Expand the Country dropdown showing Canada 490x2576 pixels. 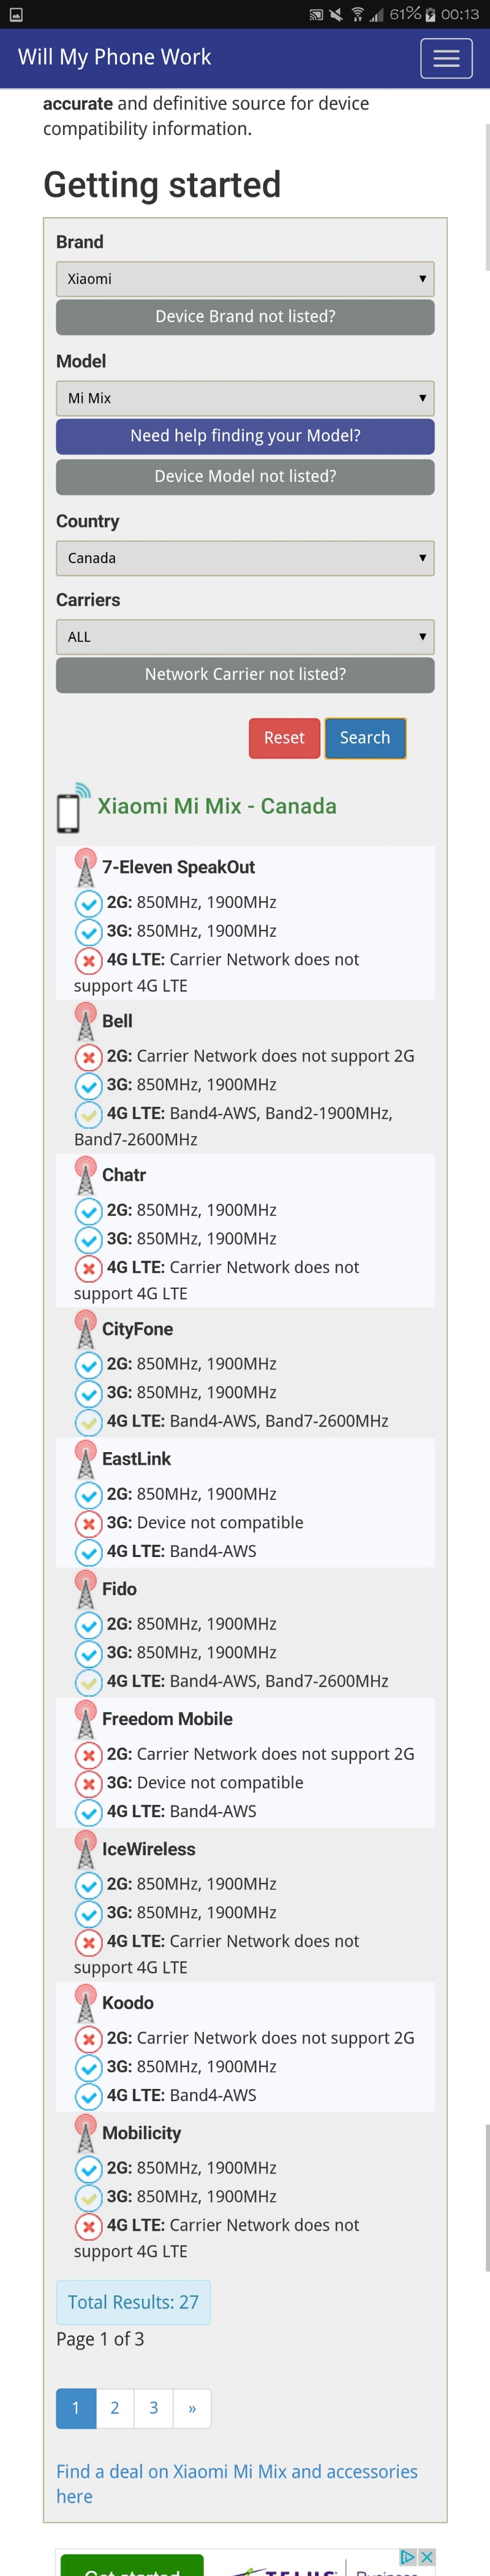click(244, 558)
